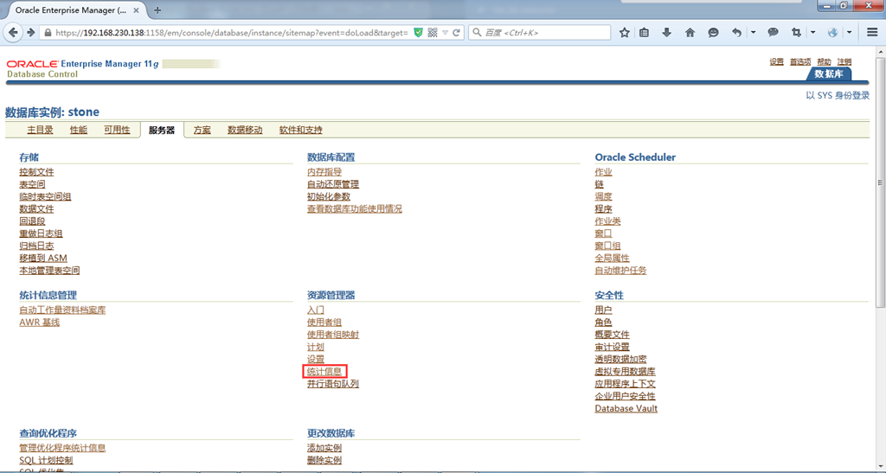Open the 表空间 link under 存储
The height and width of the screenshot is (473, 886).
tap(32, 184)
